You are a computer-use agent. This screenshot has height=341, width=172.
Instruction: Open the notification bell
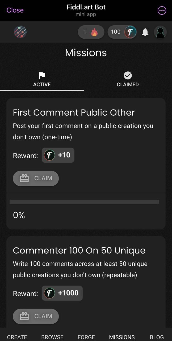145,32
